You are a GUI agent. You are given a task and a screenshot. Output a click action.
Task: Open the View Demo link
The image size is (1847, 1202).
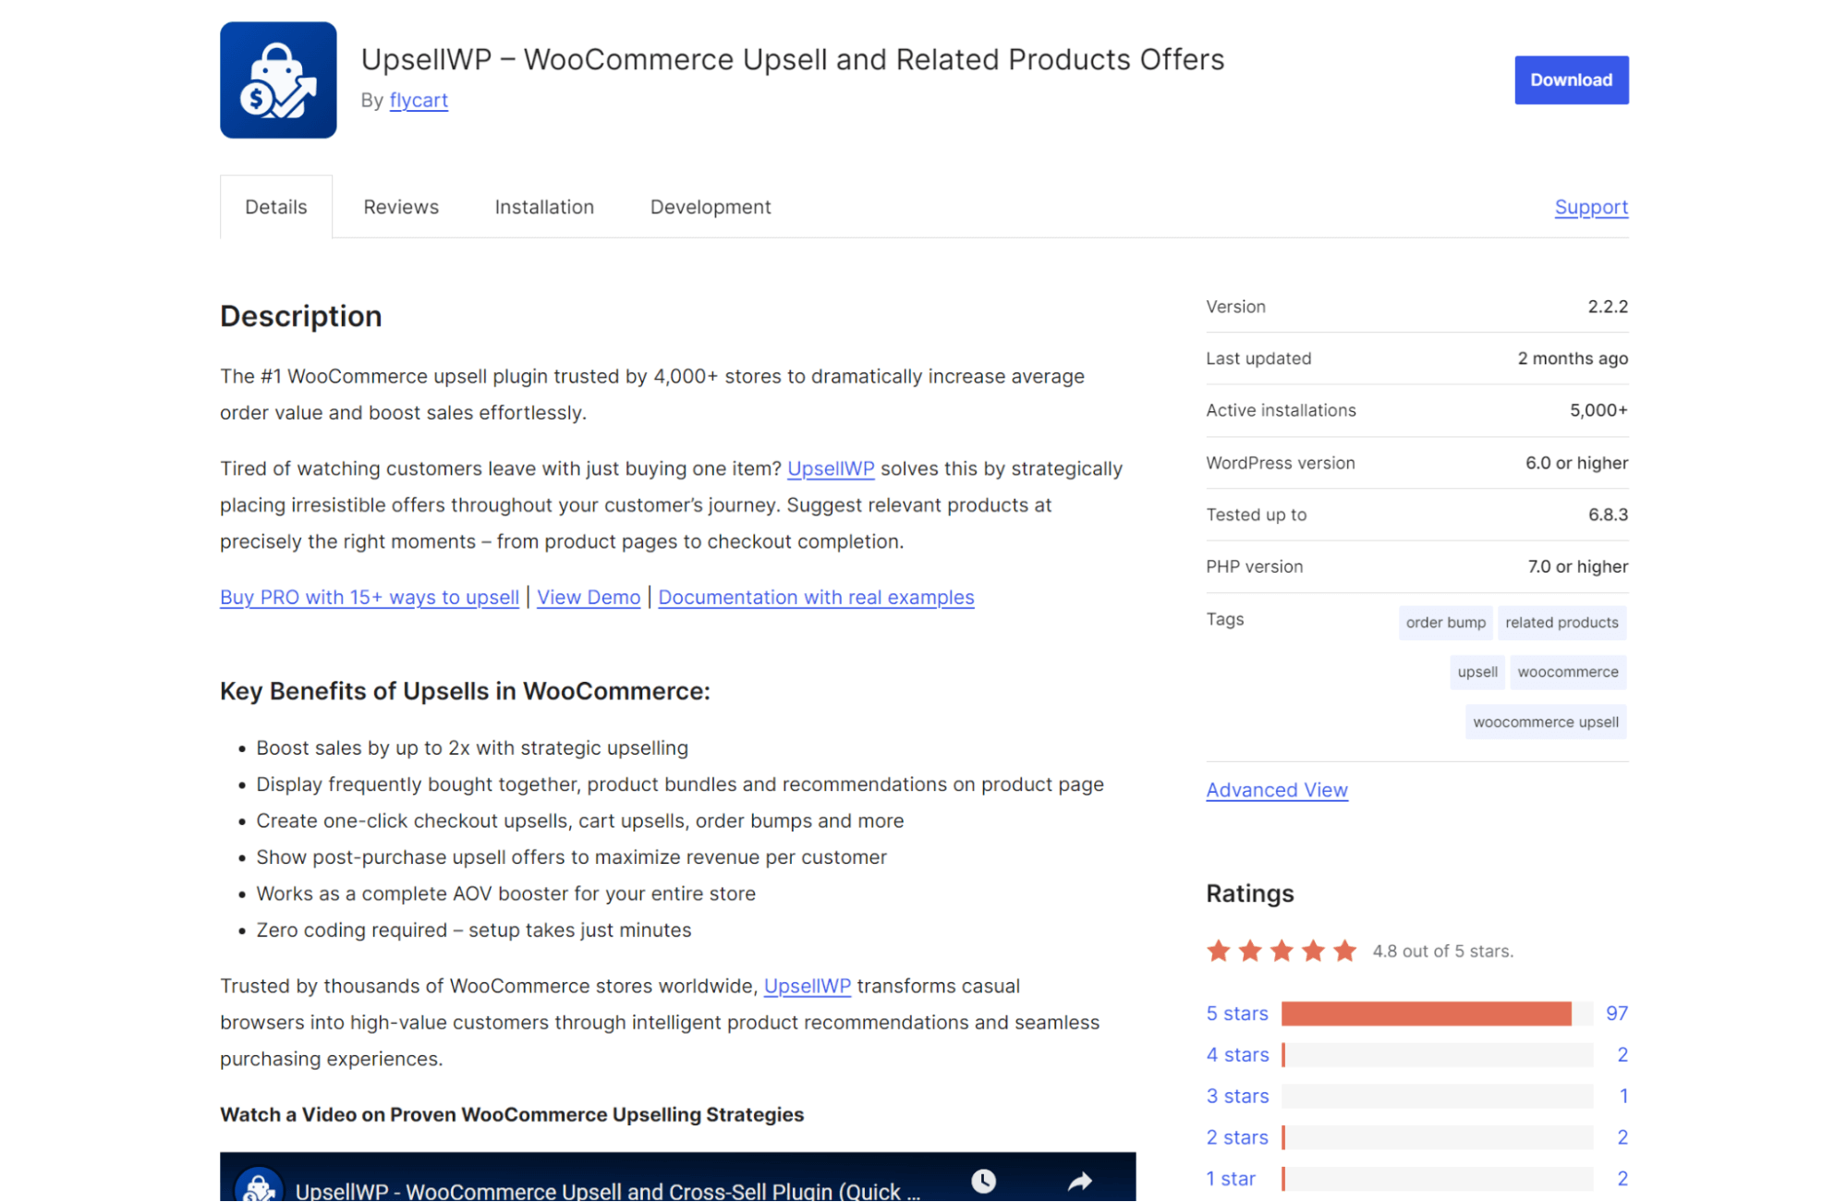click(588, 597)
